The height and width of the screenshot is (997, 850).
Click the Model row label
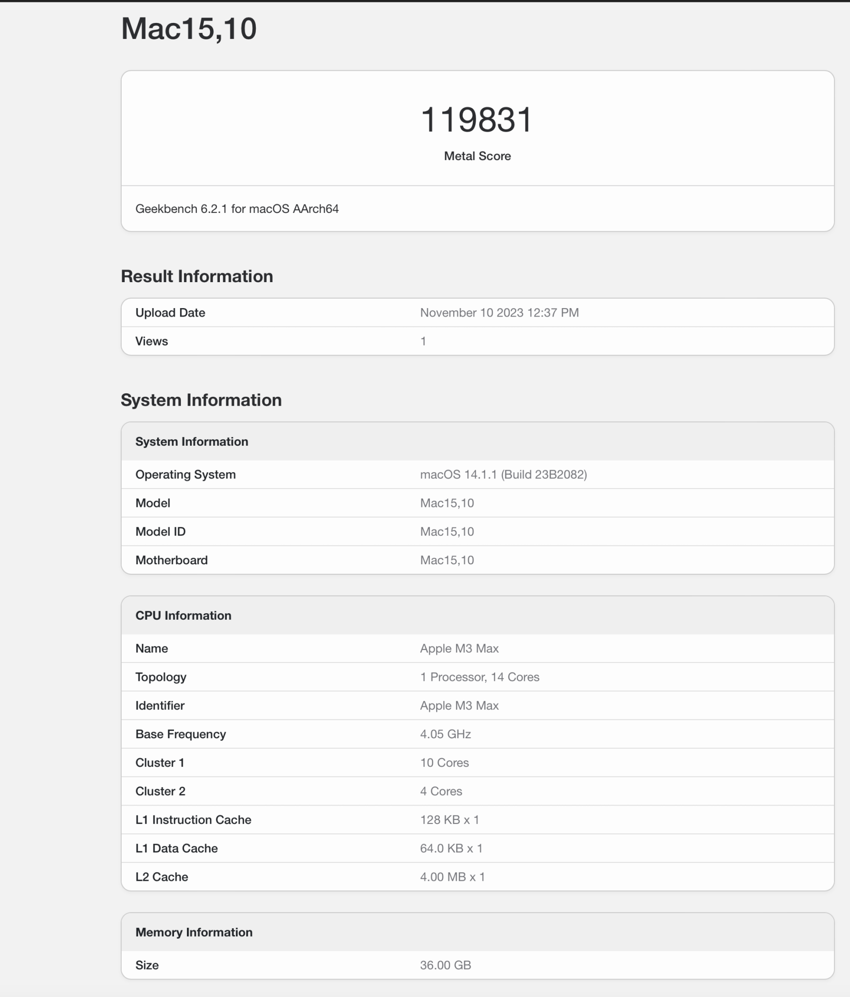153,503
